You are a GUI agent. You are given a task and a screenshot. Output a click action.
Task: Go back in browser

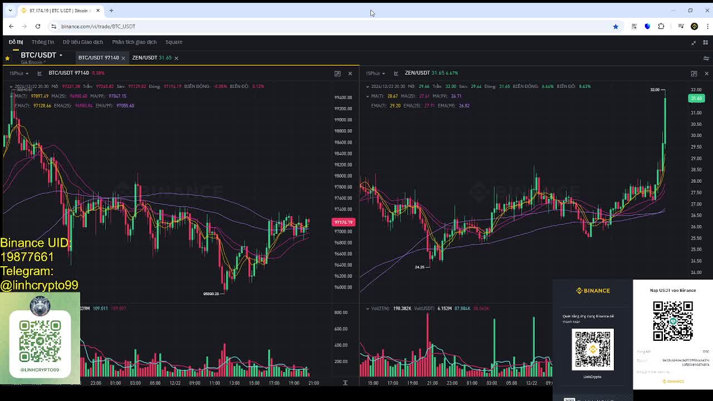coord(11,26)
